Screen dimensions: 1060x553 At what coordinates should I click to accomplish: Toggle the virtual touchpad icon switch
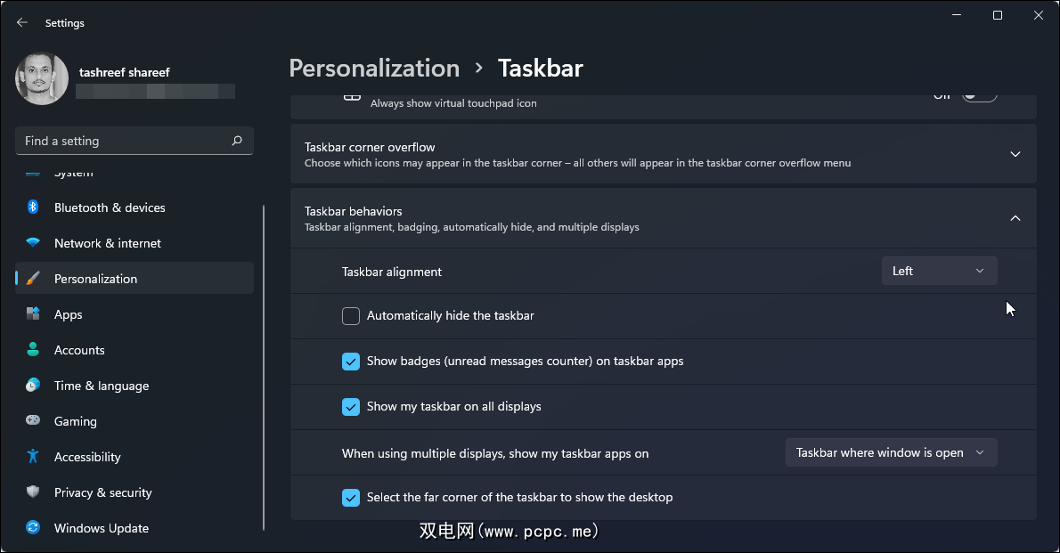[x=978, y=96]
